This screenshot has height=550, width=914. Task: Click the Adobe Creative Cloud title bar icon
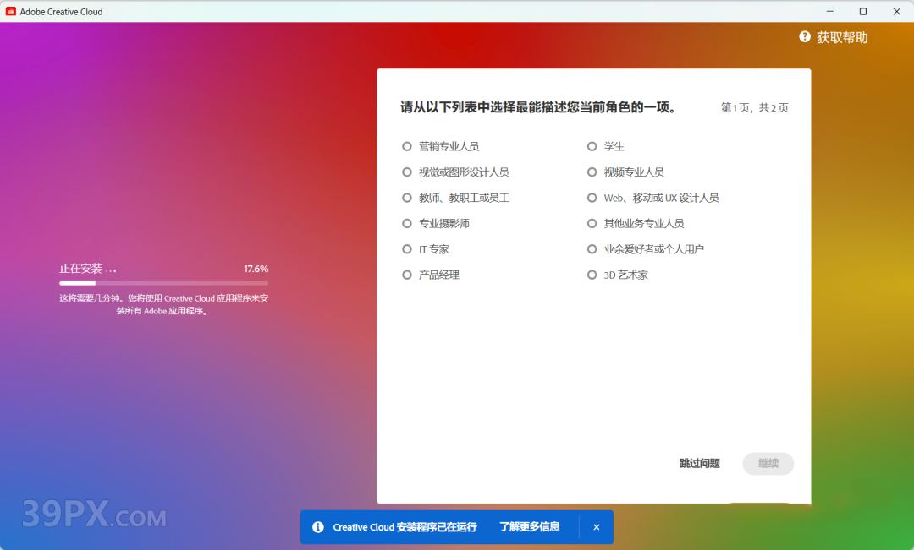click(10, 12)
